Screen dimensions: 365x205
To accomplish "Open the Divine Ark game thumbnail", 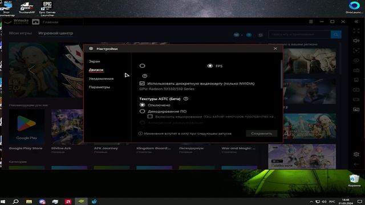I will [x=67, y=126].
